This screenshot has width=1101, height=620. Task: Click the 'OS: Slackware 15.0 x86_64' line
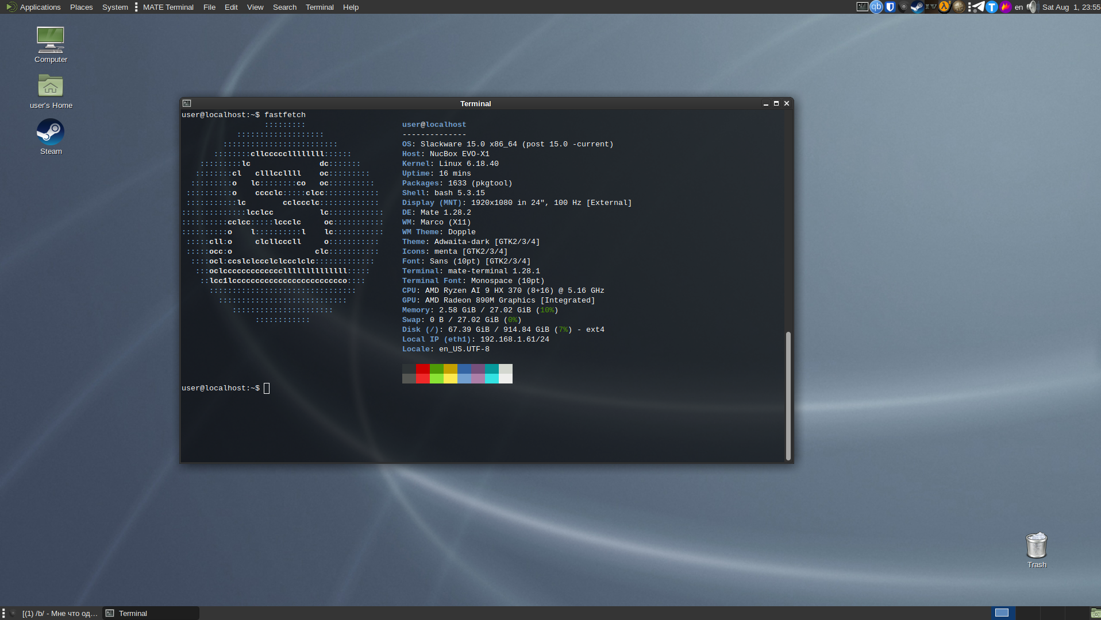508,144
